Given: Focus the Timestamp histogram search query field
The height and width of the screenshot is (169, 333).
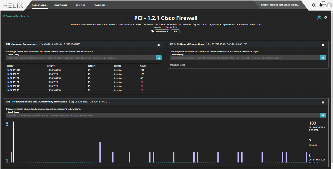Looking at the screenshot, I should pos(163,115).
